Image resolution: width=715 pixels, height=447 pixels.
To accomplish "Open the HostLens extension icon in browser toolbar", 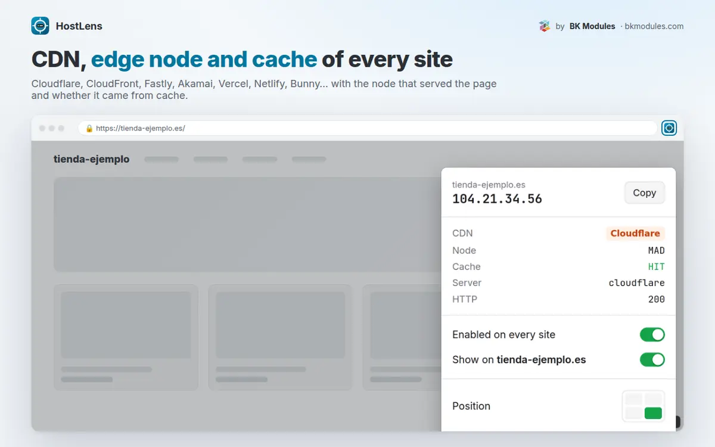I will [x=669, y=128].
